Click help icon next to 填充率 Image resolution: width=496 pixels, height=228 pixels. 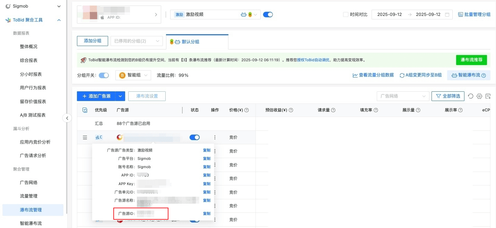click(x=376, y=110)
